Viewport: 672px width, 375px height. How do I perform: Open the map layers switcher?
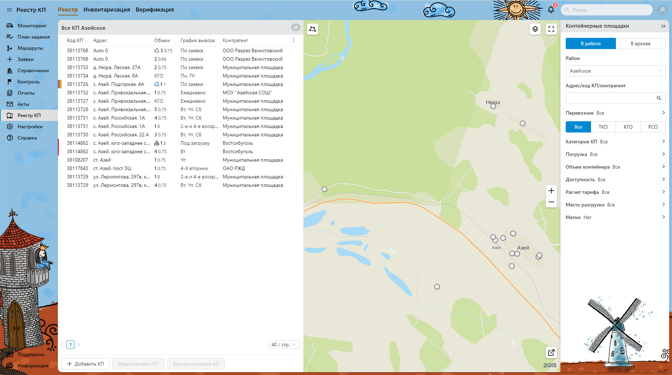pyautogui.click(x=535, y=29)
